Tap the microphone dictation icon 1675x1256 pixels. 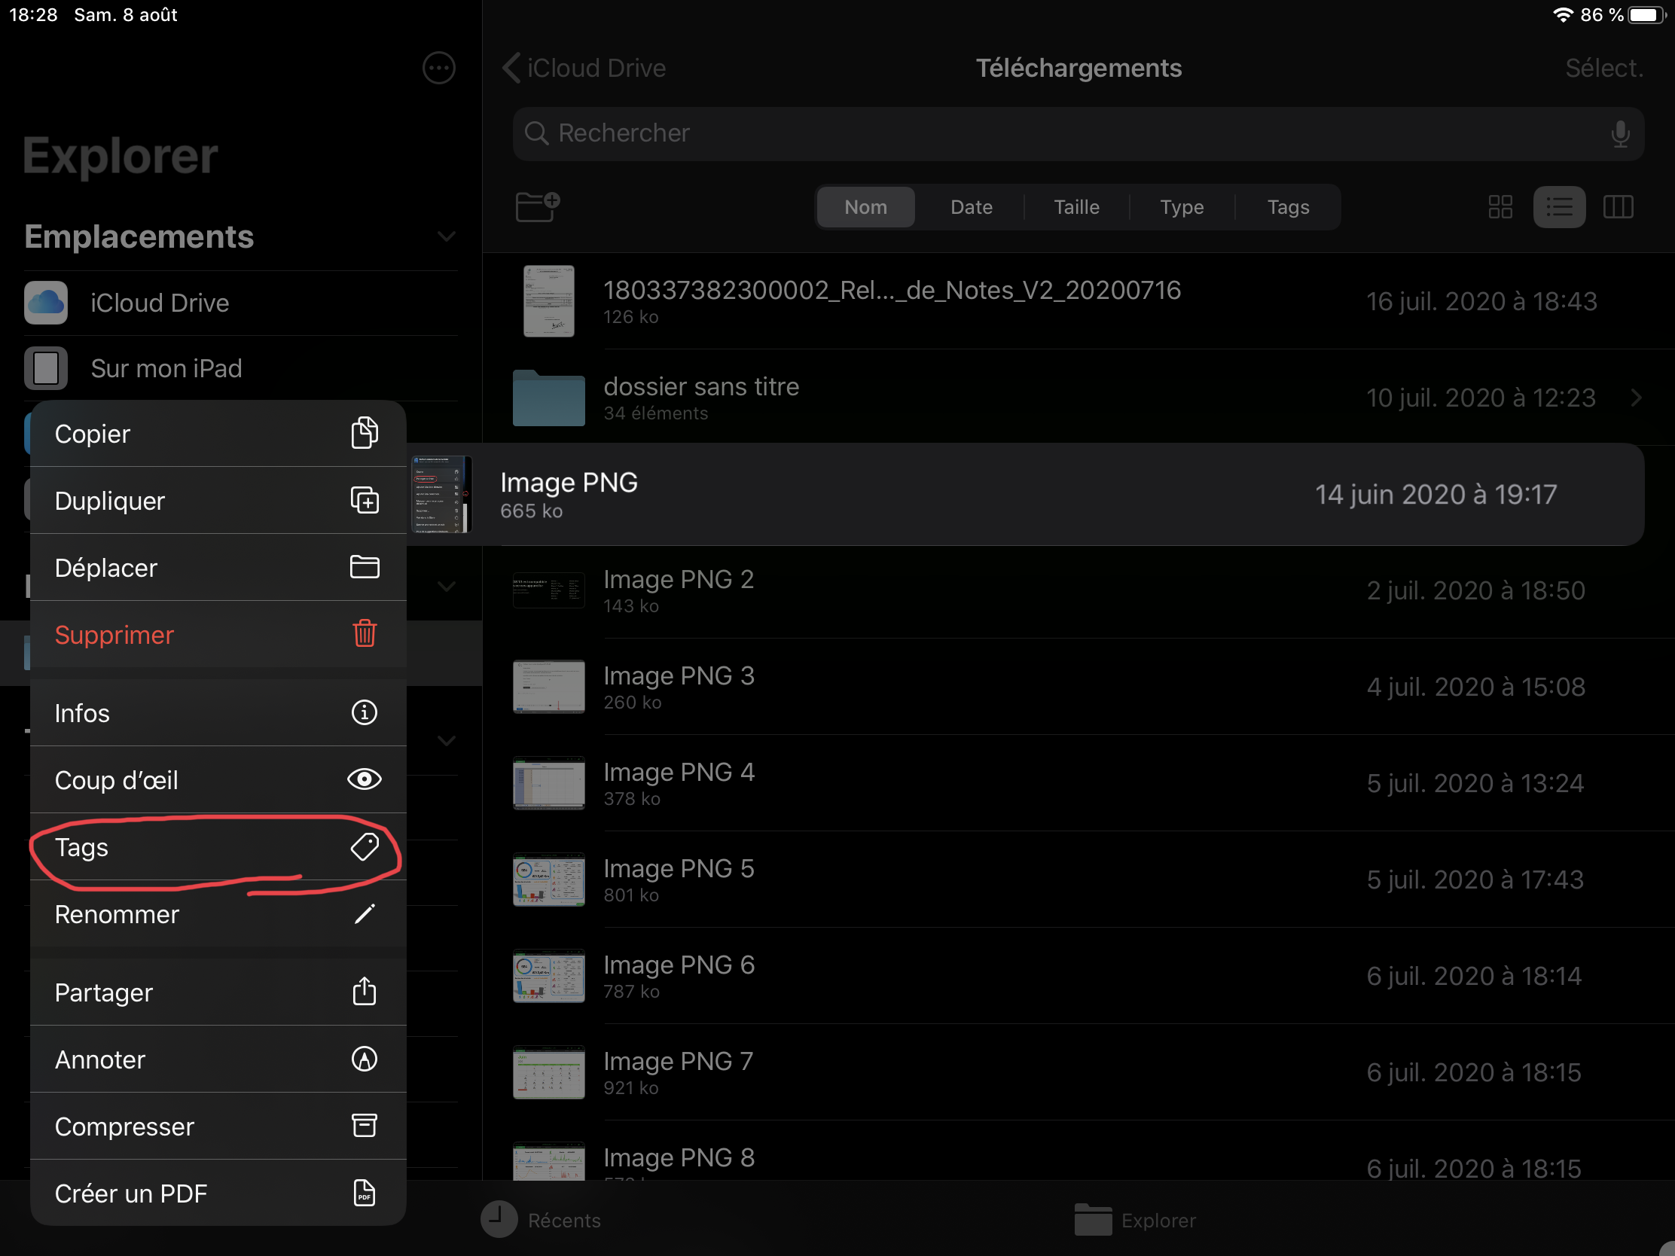pyautogui.click(x=1620, y=134)
